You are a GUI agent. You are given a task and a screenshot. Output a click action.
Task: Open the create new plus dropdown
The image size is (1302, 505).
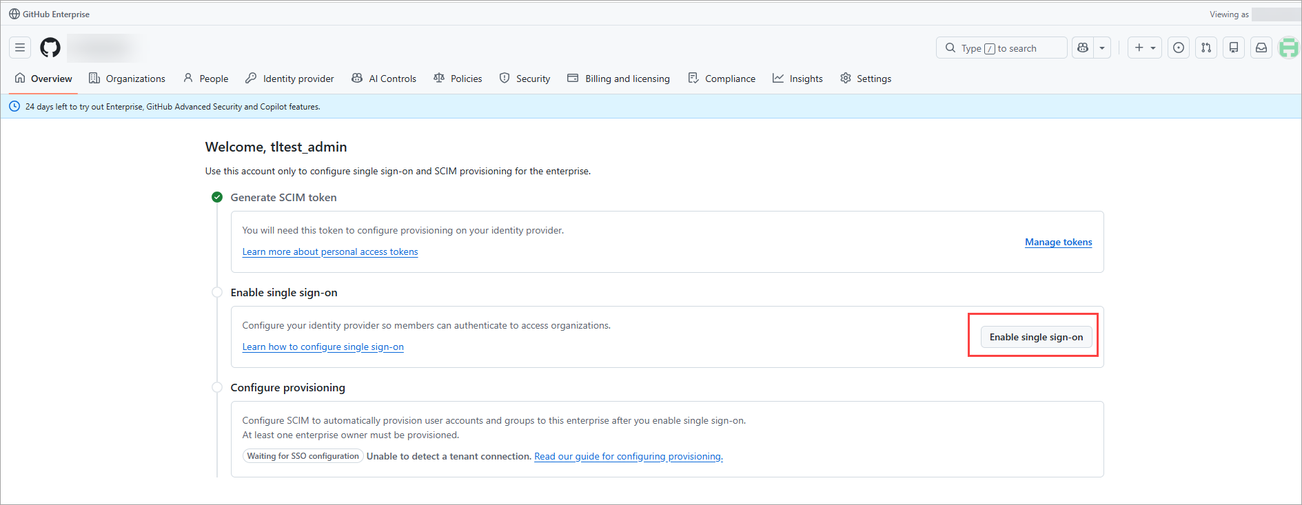point(1145,48)
